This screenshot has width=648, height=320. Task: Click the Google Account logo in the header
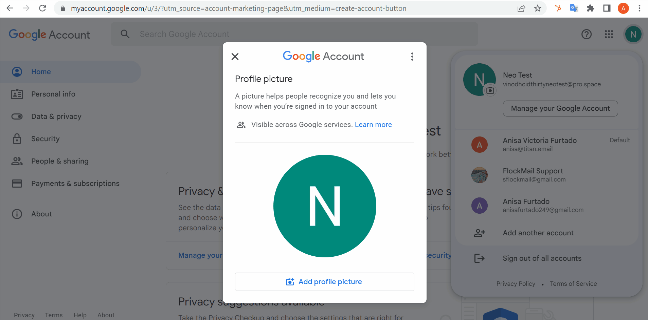tap(49, 35)
